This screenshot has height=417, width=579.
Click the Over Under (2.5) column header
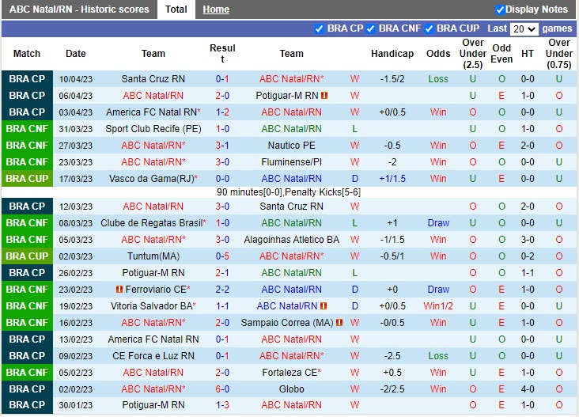[473, 54]
